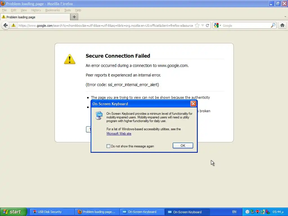The image size is (288, 216).
Task: Click the On-Screen Keyboard computer icon in dialog
Action: pos(99,115)
